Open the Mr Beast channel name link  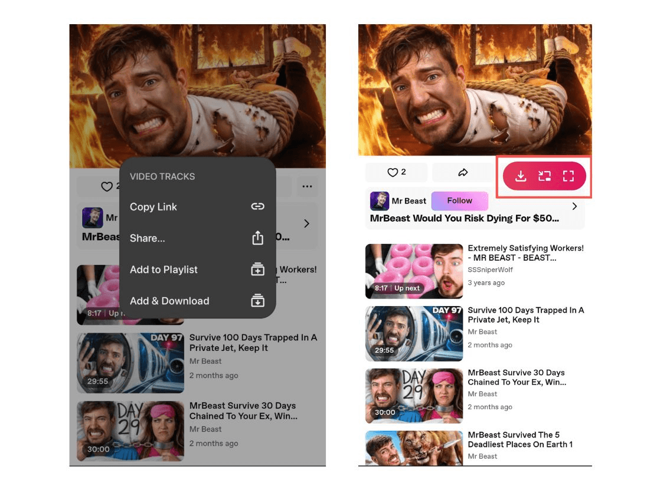point(411,201)
